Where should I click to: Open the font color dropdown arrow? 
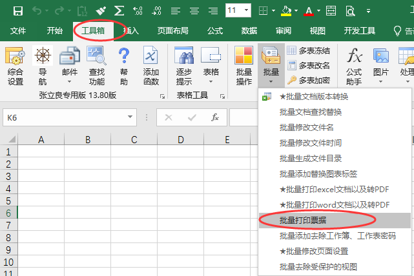(x=318, y=11)
